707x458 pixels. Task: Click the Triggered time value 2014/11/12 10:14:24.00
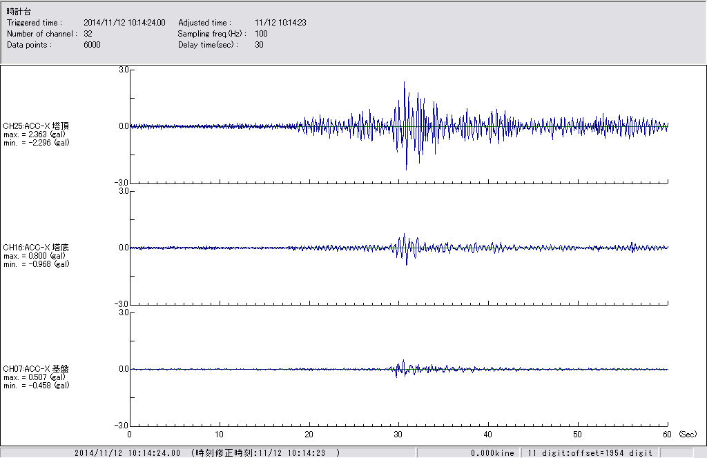[129, 23]
